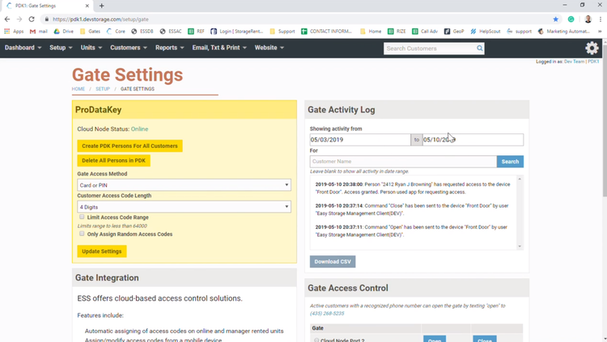The width and height of the screenshot is (607, 342).
Task: Enable Limit Access Code Range checkbox
Action: 82,217
